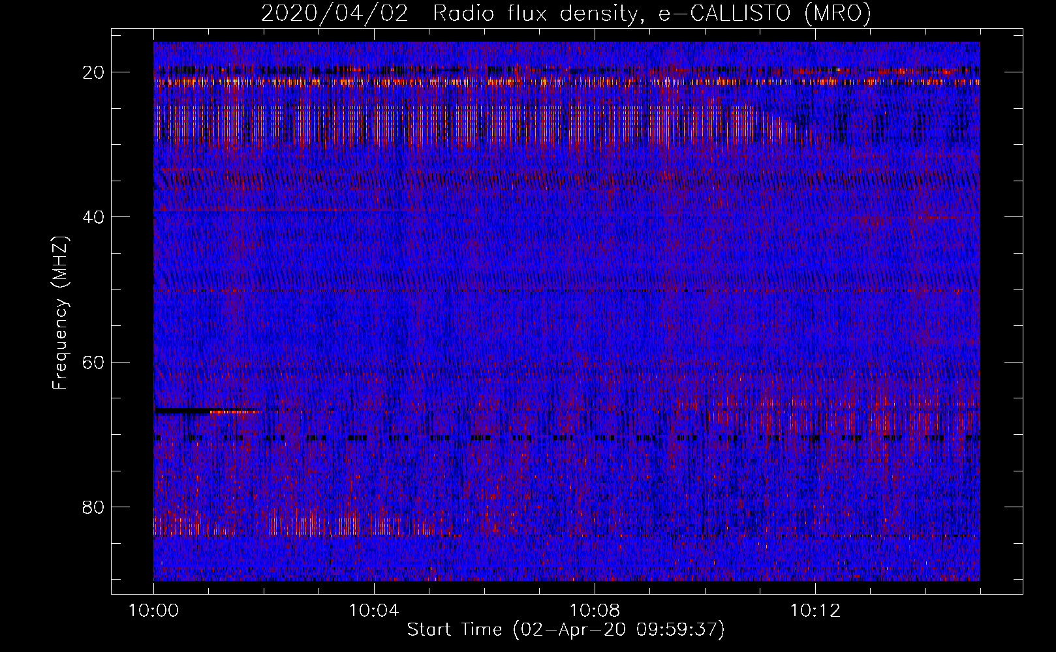This screenshot has width=1056, height=652.
Task: Click the 10:00 time tick label
Action: 153,611
